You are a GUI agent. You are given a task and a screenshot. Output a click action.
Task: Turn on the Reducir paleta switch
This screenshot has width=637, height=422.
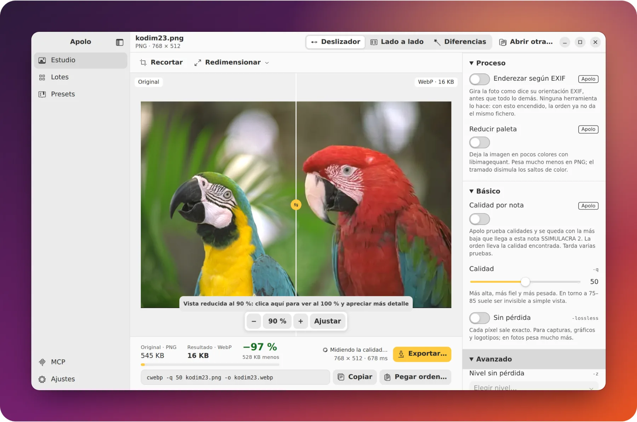pyautogui.click(x=480, y=142)
